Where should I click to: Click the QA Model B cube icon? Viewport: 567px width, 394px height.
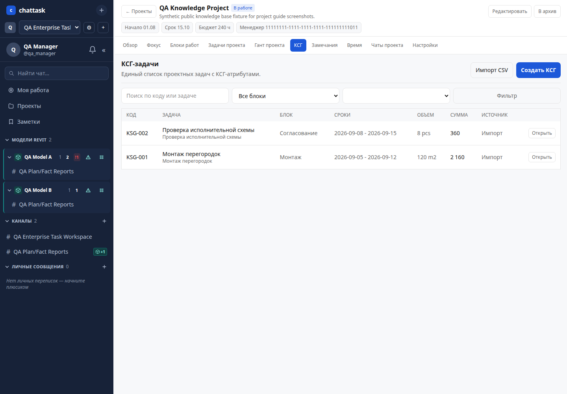click(18, 190)
